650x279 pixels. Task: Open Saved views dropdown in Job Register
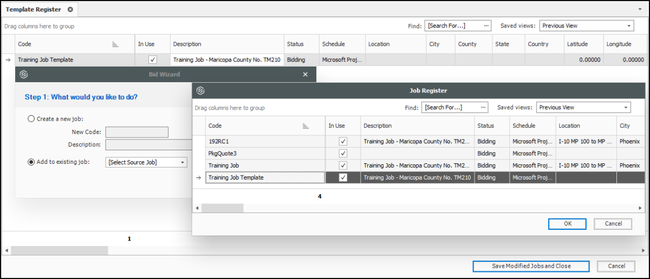pyautogui.click(x=626, y=108)
